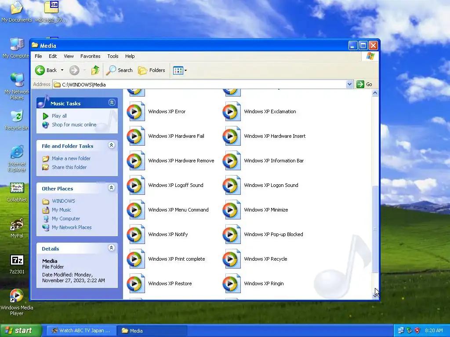The image size is (450, 337).
Task: Switch to Watch ABC TV Japan taskbar item
Action: 81,331
